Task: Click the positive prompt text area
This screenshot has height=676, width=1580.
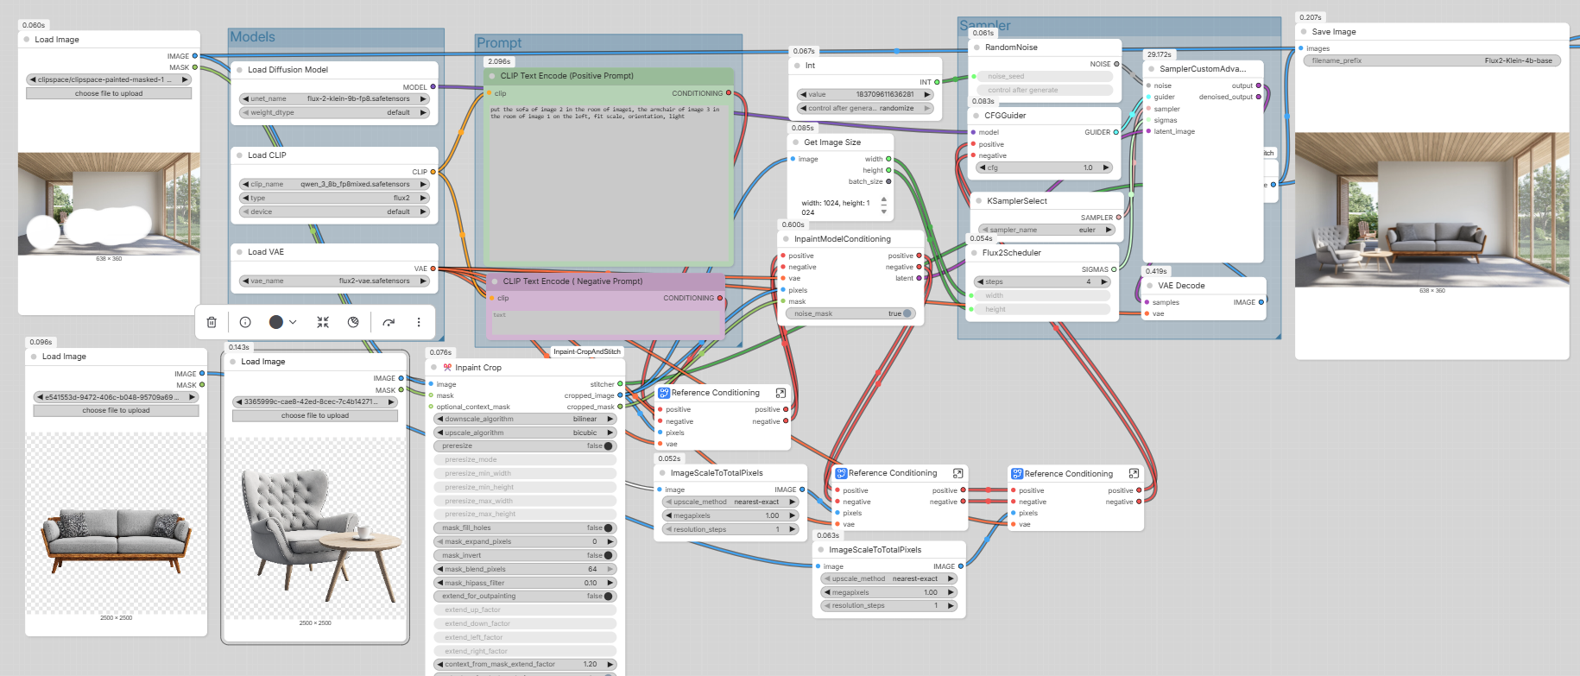Action: click(609, 181)
